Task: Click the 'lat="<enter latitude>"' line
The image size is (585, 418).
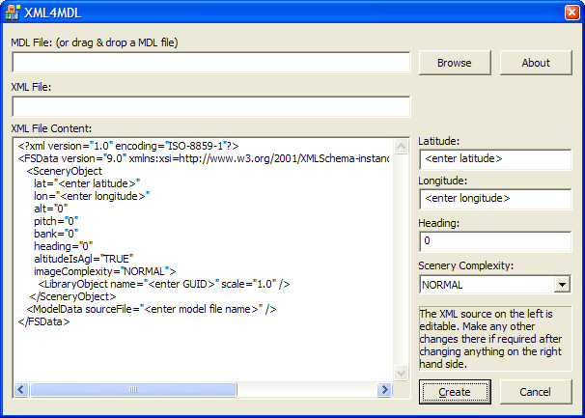Action: pos(87,183)
